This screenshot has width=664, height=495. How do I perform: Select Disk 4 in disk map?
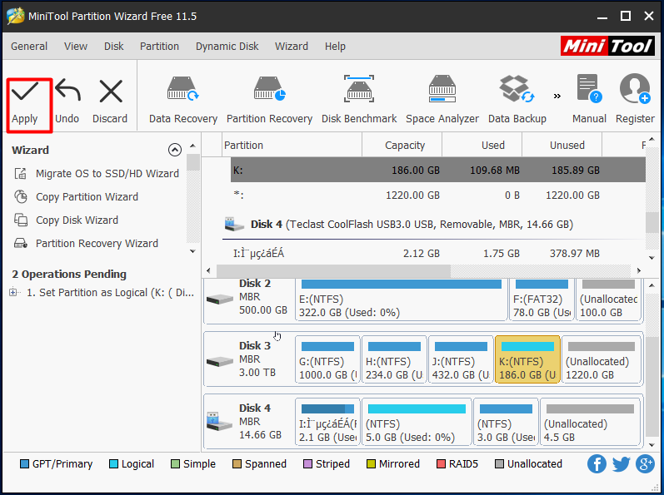coord(250,421)
